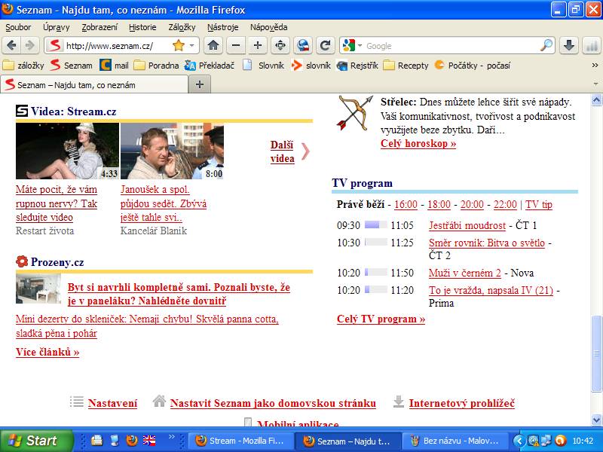The height and width of the screenshot is (452, 603).
Task: Open the Historie menu
Action: click(x=142, y=27)
